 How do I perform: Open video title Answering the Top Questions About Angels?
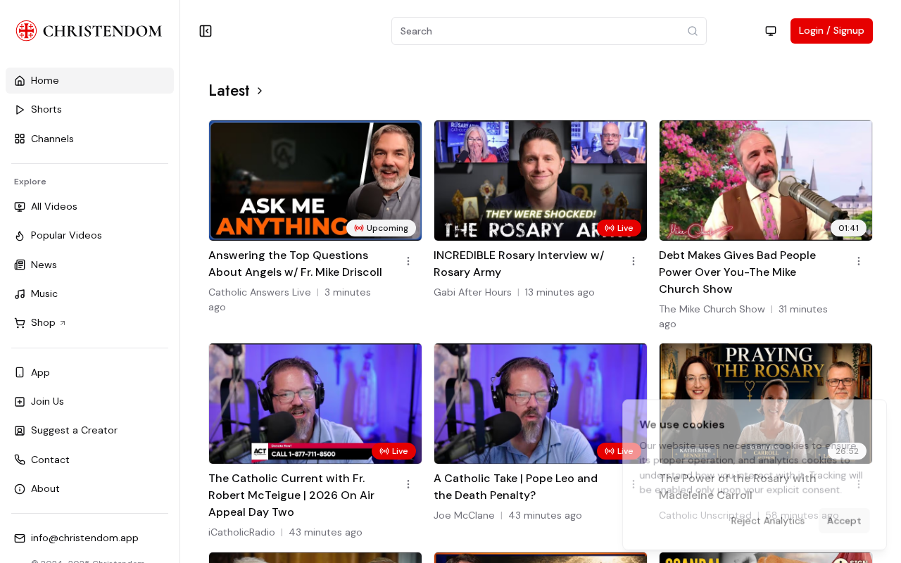296,264
